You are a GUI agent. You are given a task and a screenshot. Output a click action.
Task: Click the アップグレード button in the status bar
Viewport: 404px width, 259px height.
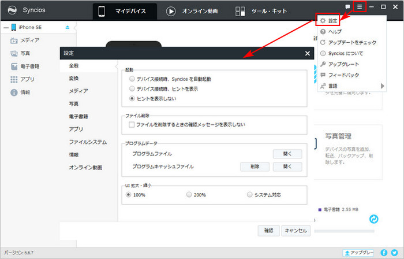[x=358, y=253]
